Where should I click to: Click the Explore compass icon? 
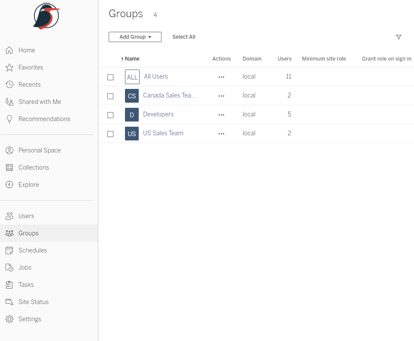(x=9, y=185)
